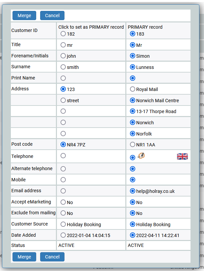Choose post code NR1 1AA
This screenshot has width=204, height=271.
pyautogui.click(x=133, y=145)
